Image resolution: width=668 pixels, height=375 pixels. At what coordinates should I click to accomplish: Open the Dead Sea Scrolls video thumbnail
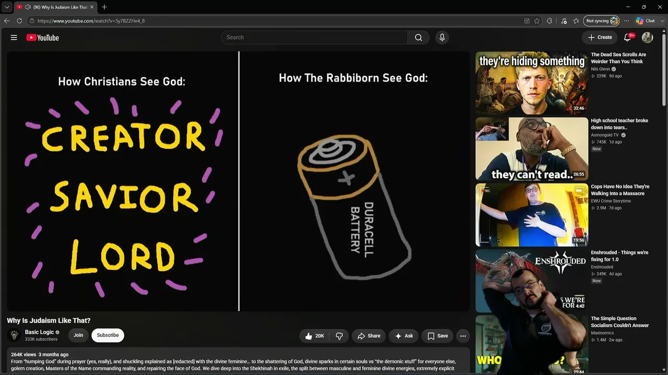pyautogui.click(x=532, y=82)
